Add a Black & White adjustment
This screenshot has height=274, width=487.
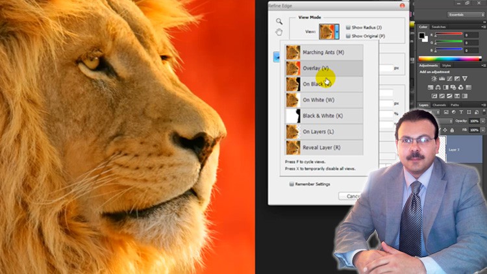click(x=445, y=87)
